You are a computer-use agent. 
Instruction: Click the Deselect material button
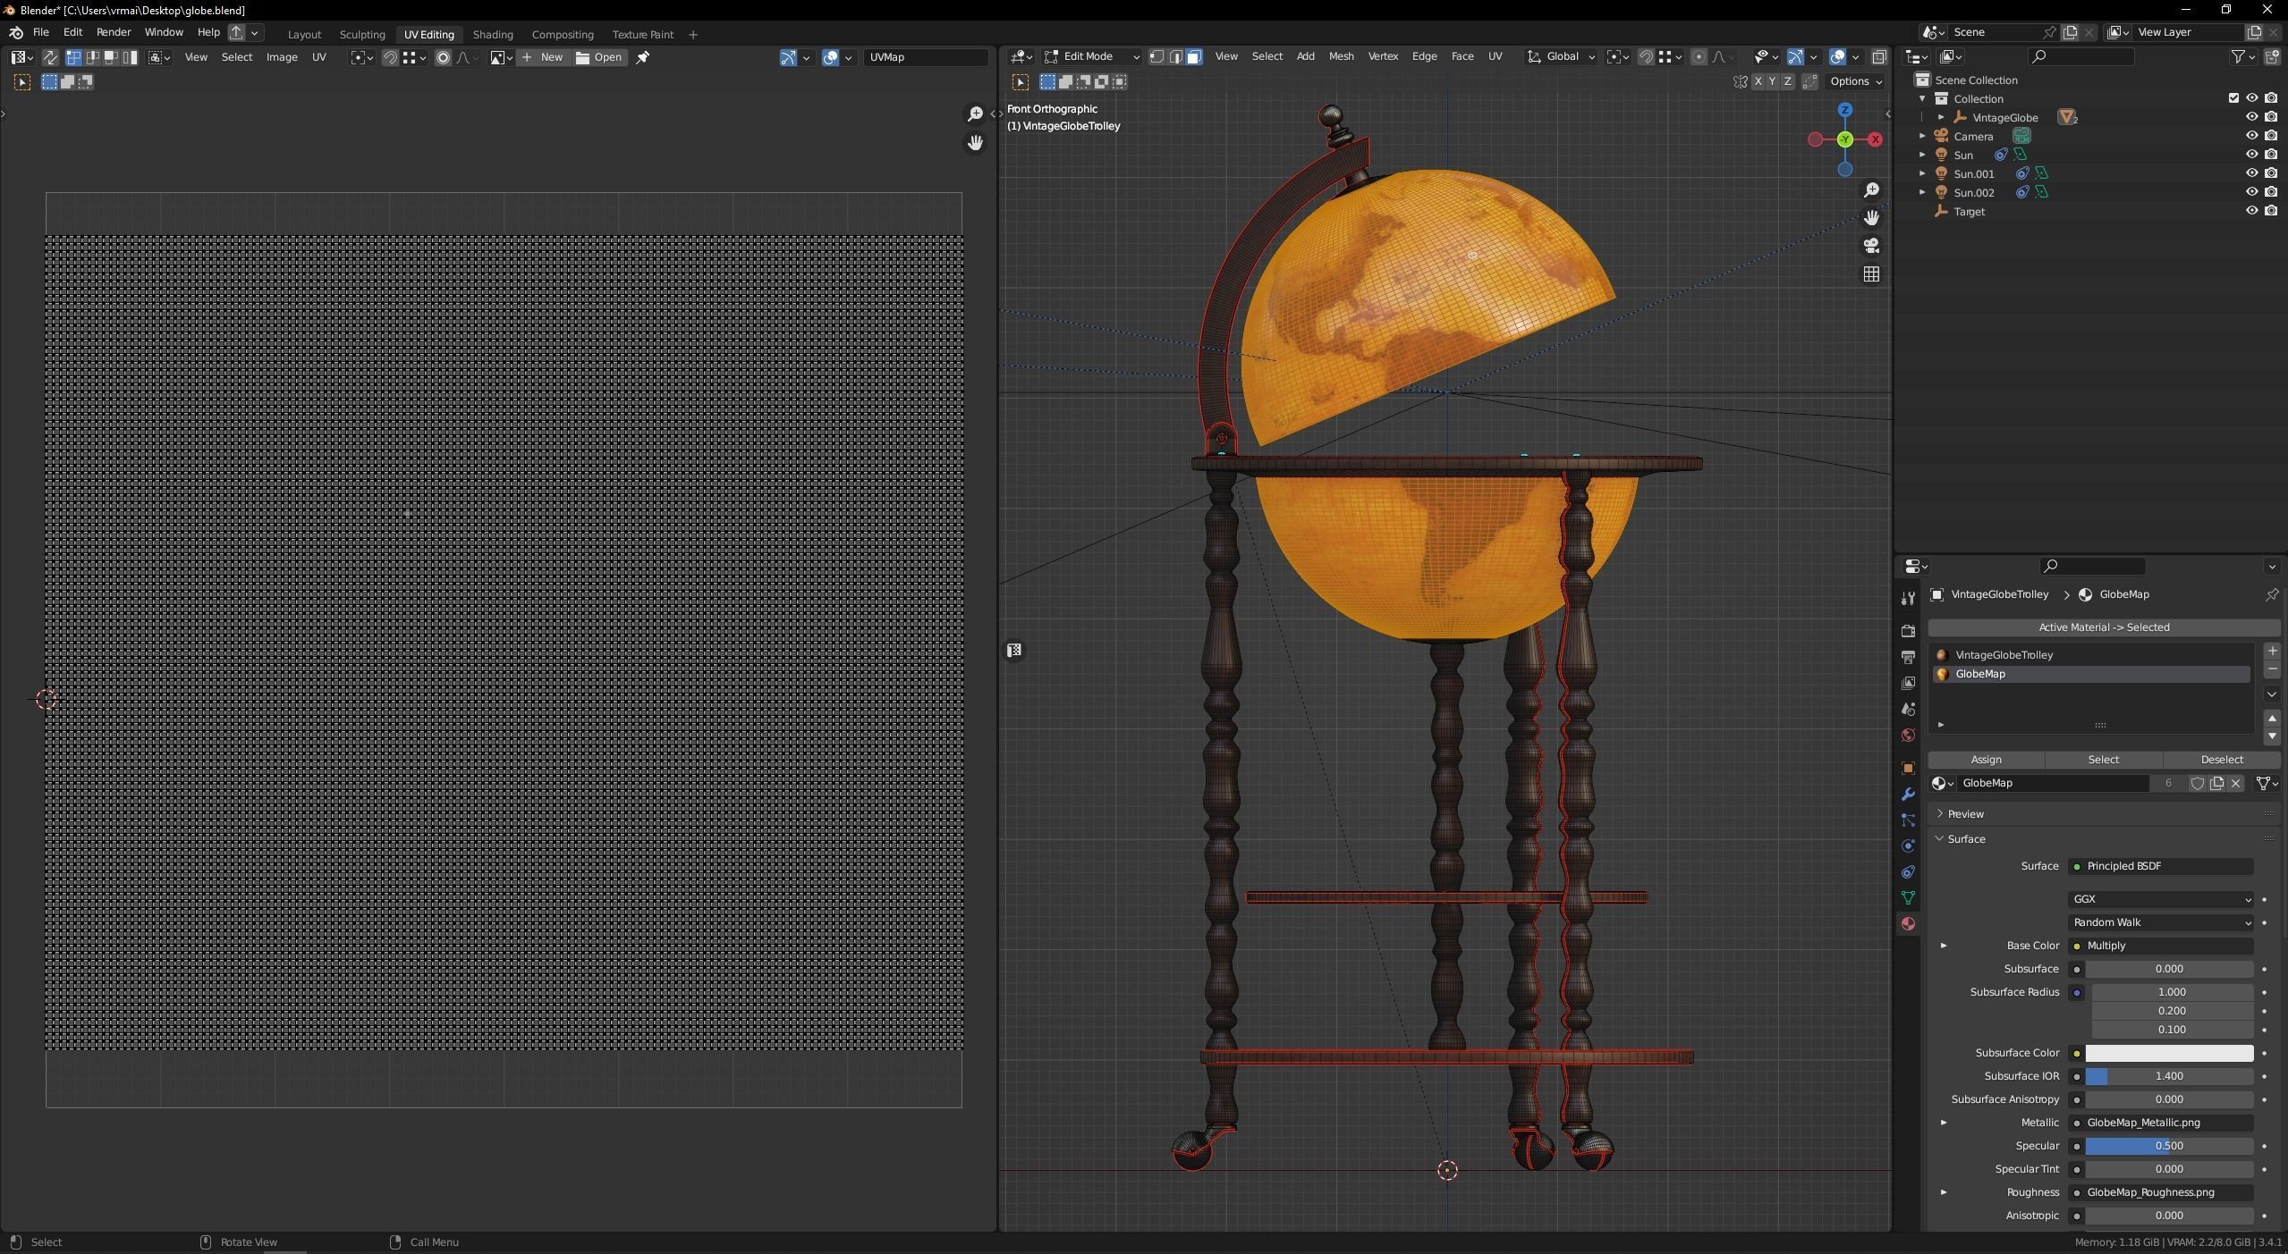coord(2221,760)
